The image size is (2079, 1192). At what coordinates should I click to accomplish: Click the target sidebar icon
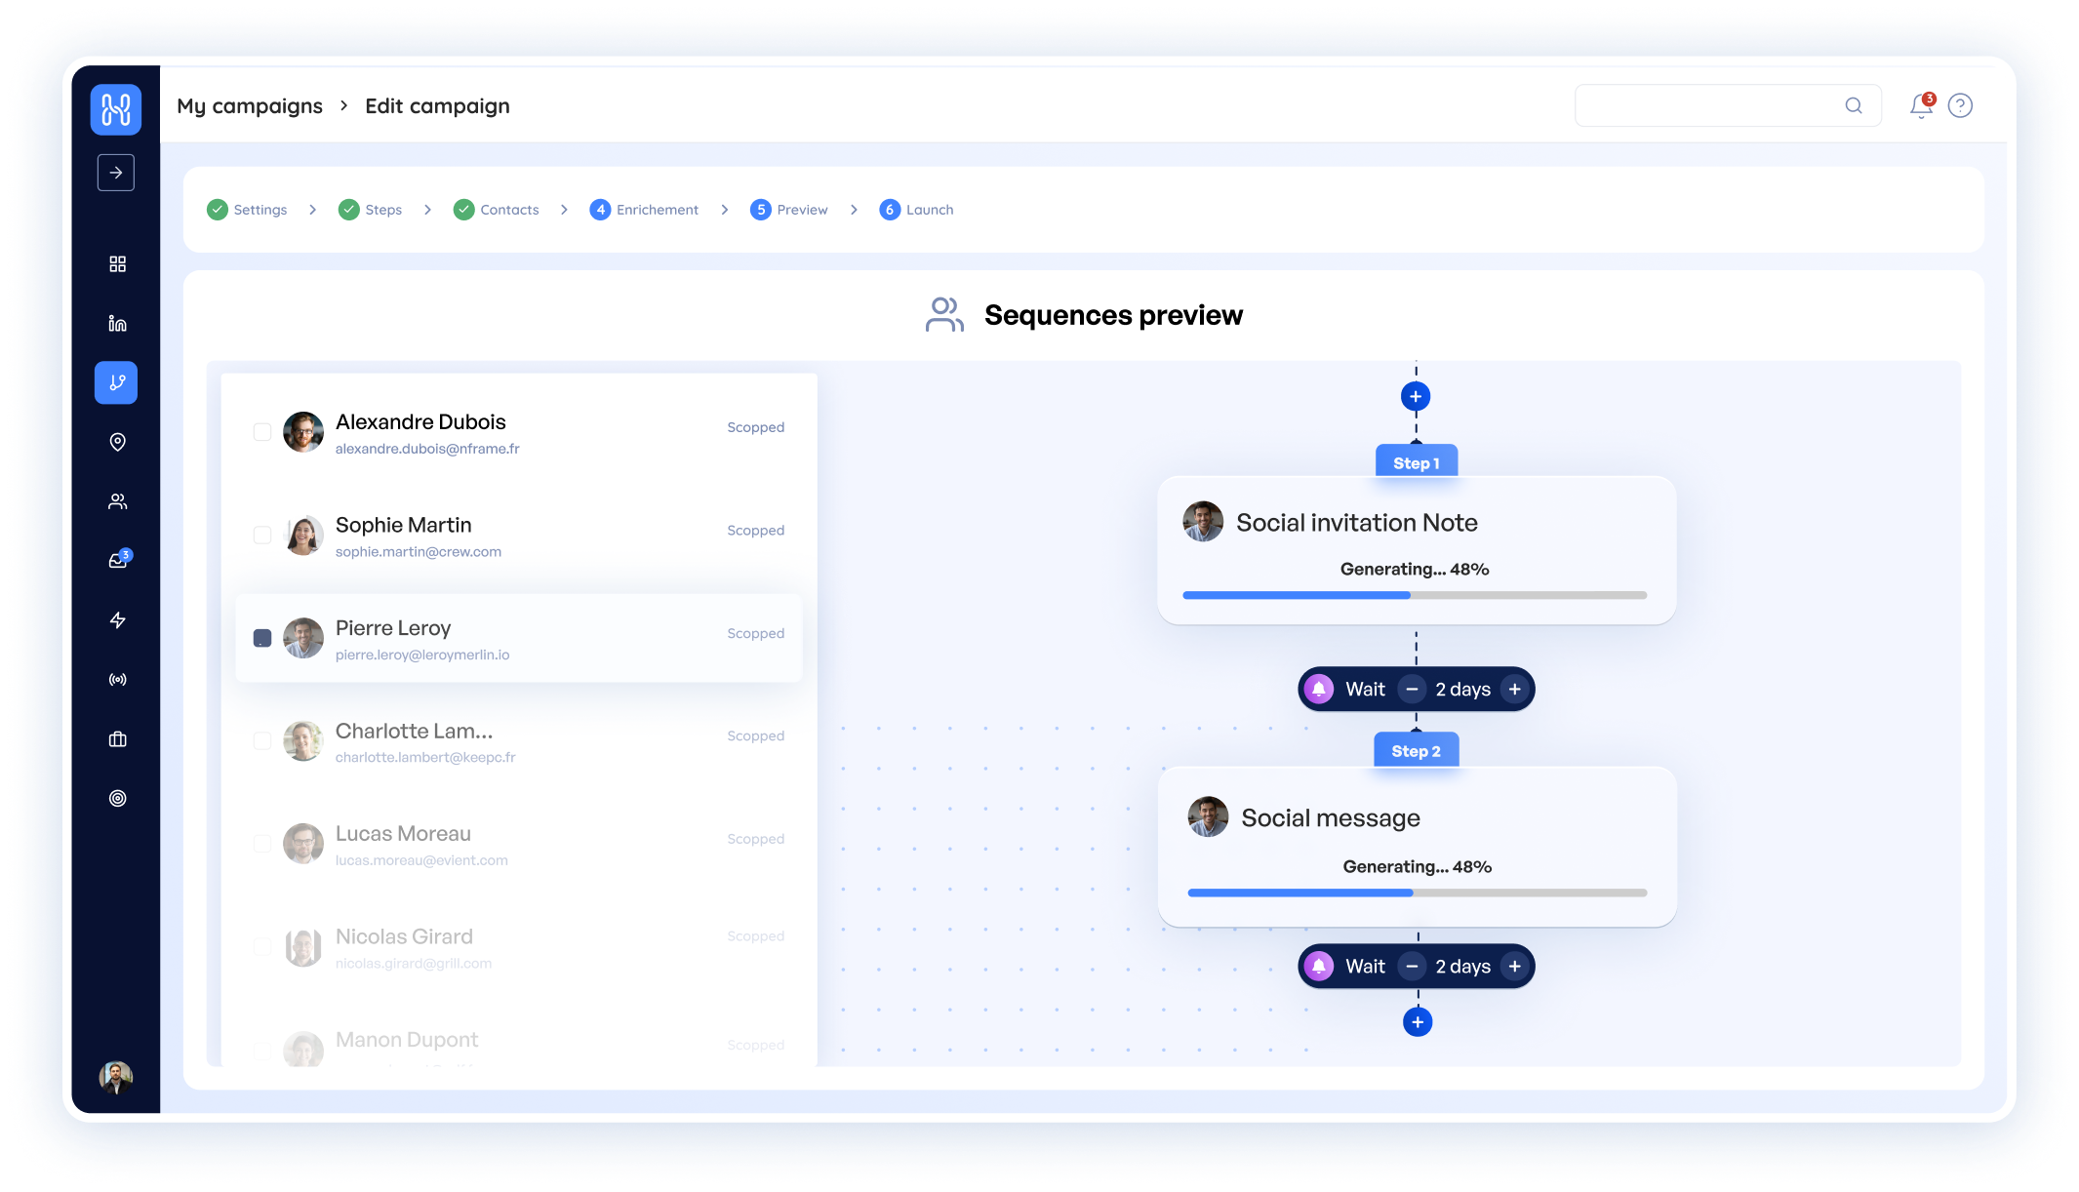point(117,798)
